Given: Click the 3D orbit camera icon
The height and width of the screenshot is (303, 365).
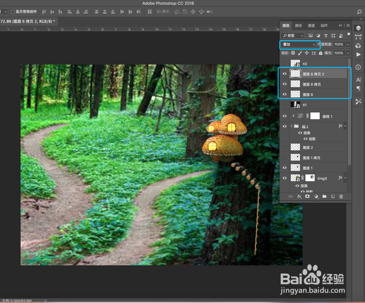Looking at the screenshot, I should click(x=177, y=12).
